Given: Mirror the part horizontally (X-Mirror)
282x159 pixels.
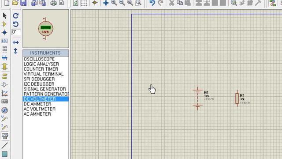Looking at the screenshot, I should tap(16, 42).
